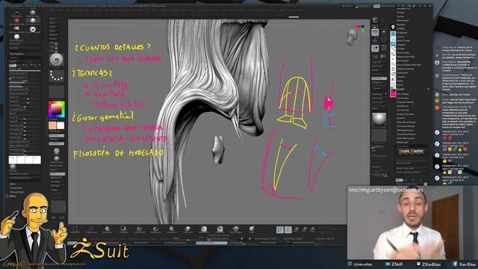
Task: Pick the white ring material thumbnail
Action: pyautogui.click(x=33, y=29)
